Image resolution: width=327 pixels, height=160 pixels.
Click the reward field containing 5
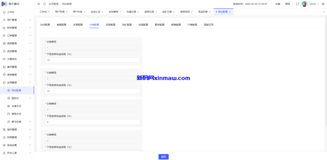[92, 122]
